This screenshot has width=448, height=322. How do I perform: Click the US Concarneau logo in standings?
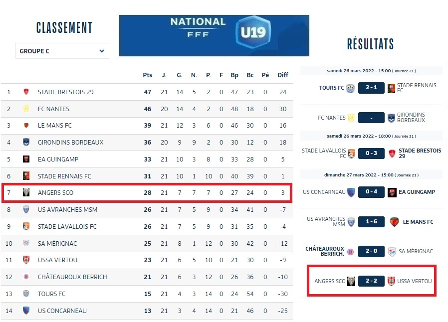(x=26, y=311)
